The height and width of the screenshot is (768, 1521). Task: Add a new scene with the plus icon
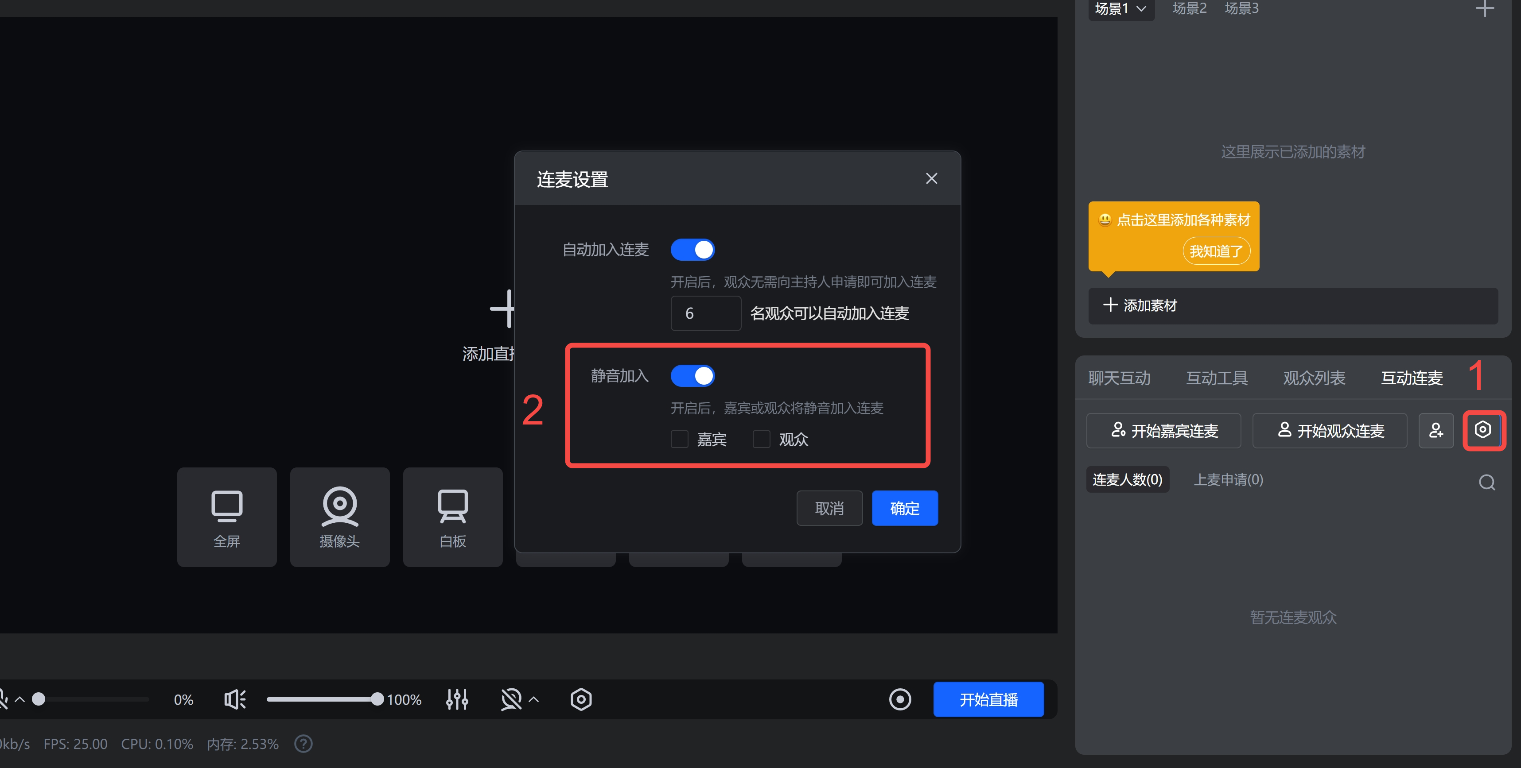[x=1484, y=9]
